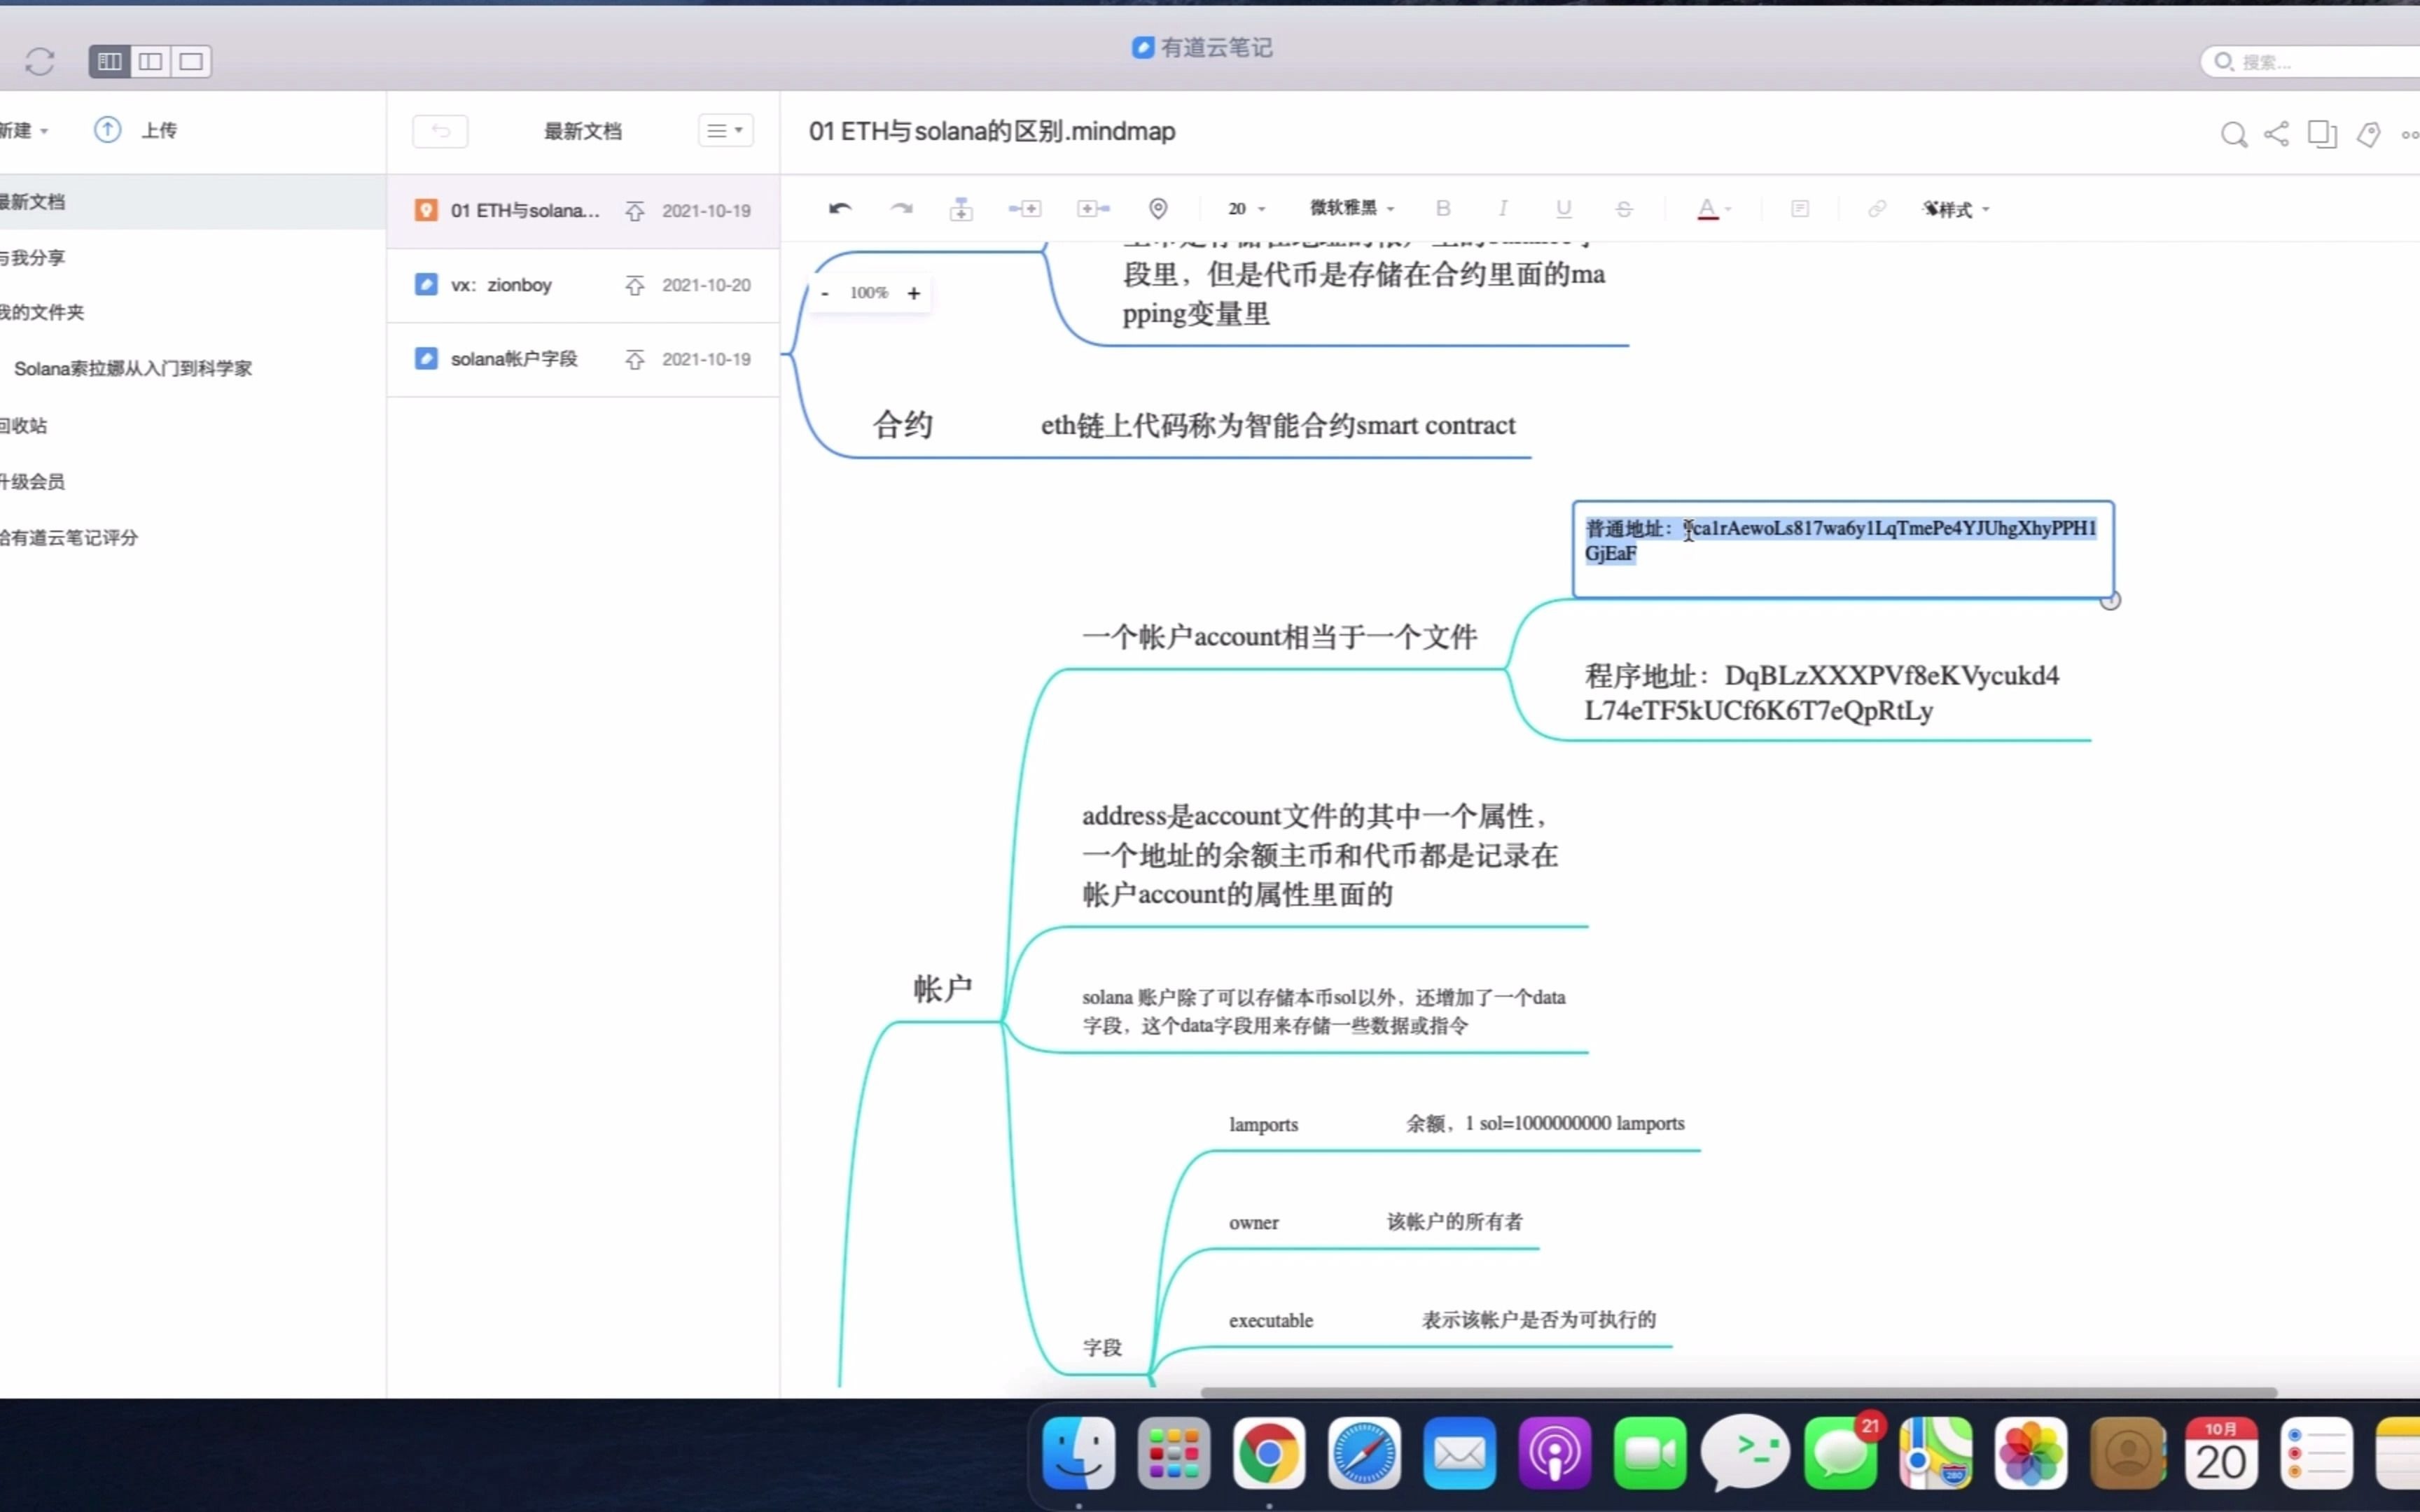Open Podcasts from the dock

pos(1555,1453)
